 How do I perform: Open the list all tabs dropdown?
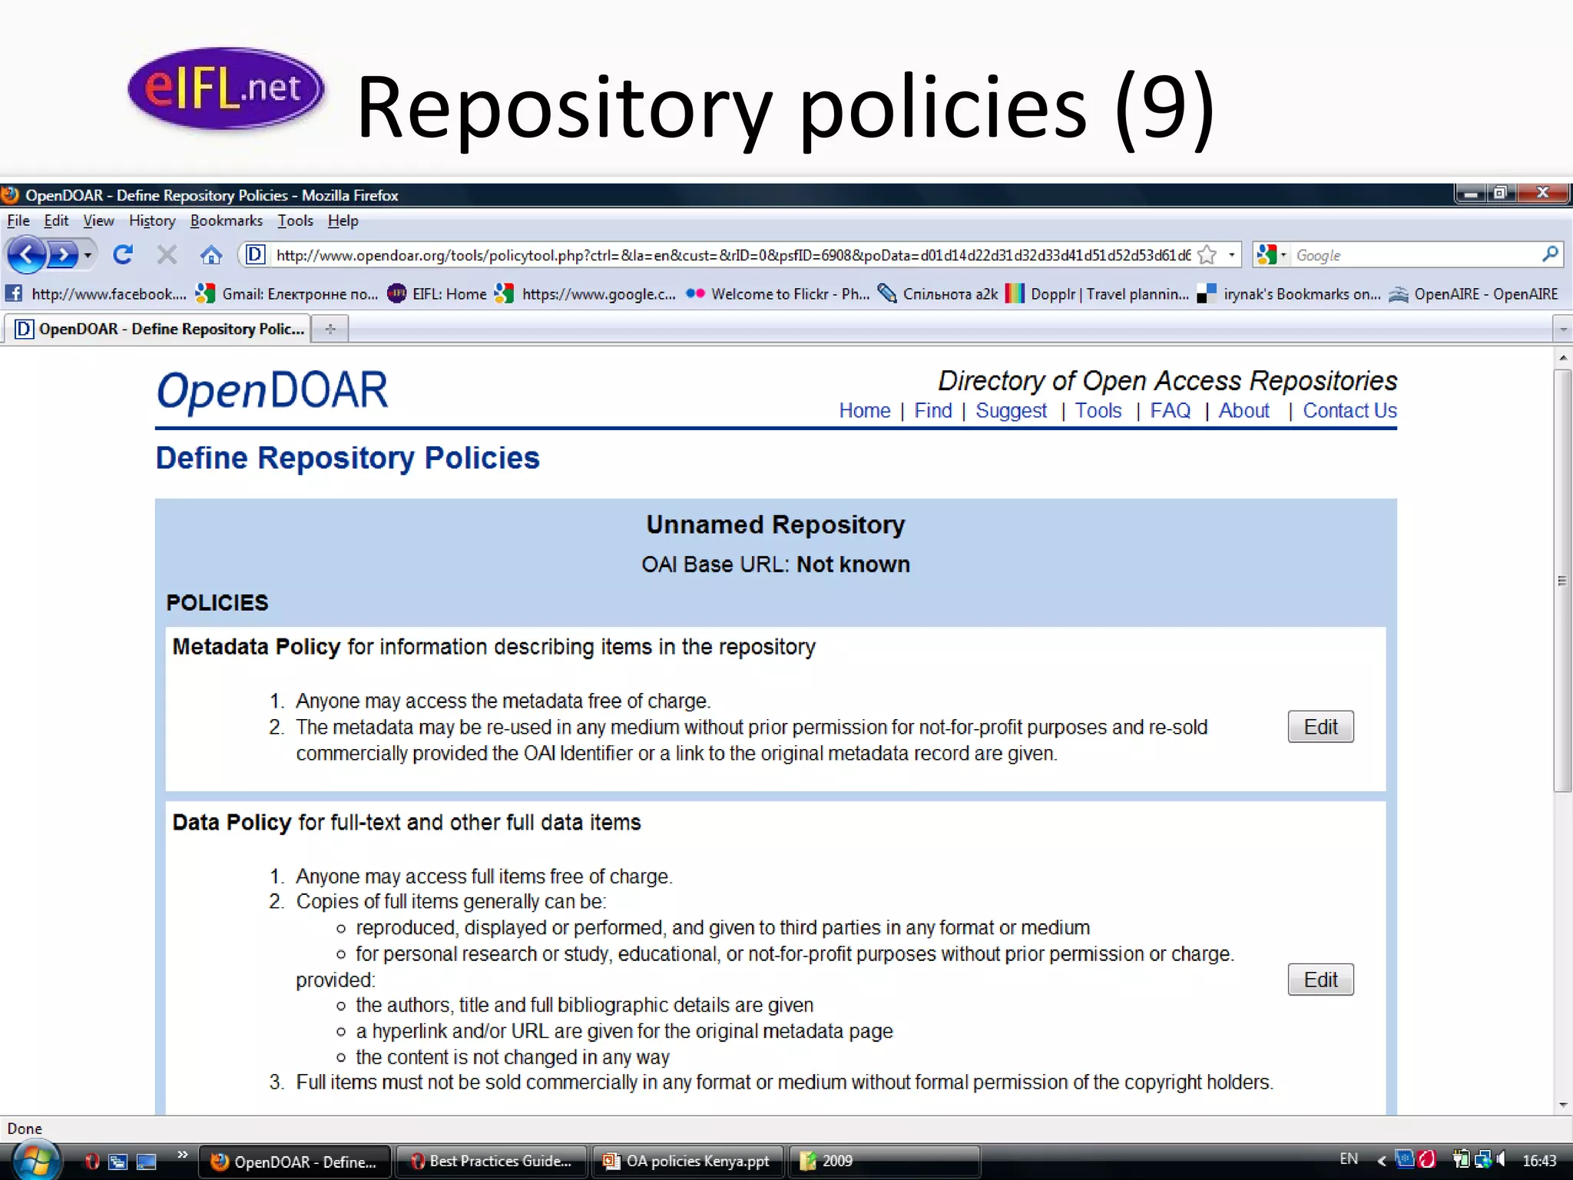click(1562, 330)
